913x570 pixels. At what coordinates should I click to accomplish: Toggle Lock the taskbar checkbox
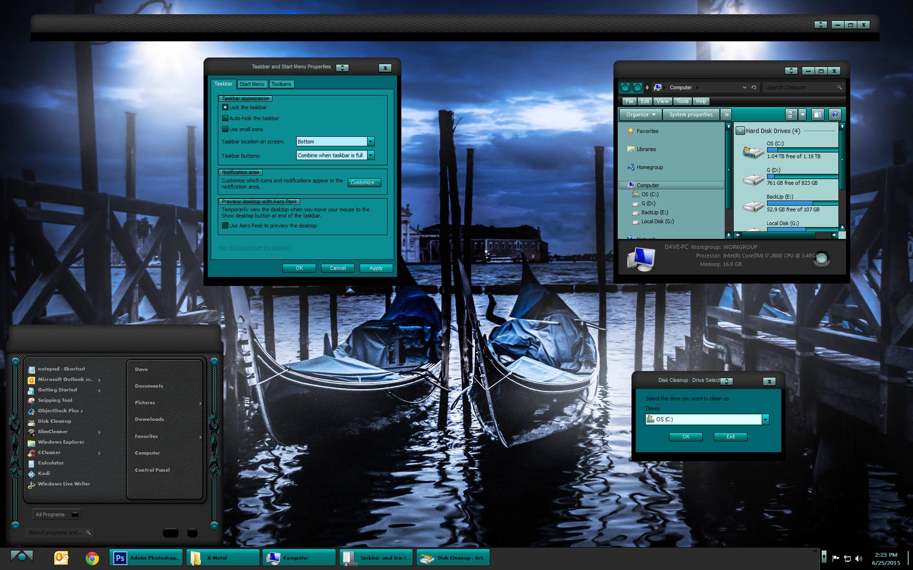225,107
